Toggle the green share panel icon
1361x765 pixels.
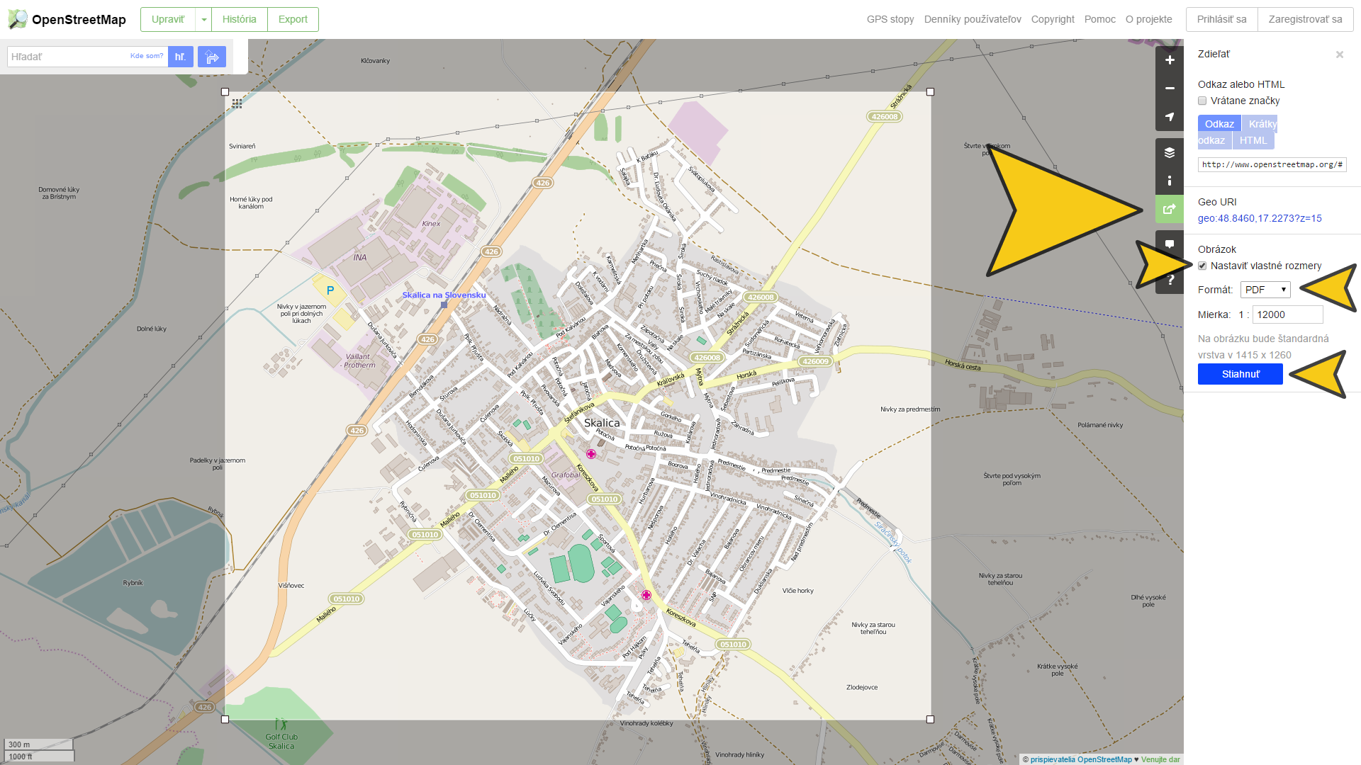point(1170,209)
